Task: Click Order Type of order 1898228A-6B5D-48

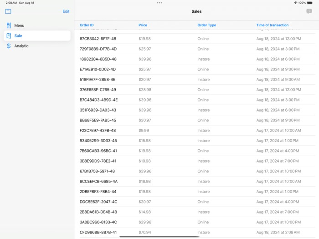Action: [x=203, y=59]
